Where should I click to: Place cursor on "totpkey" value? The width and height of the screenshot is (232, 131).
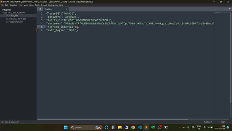coord(87,20)
